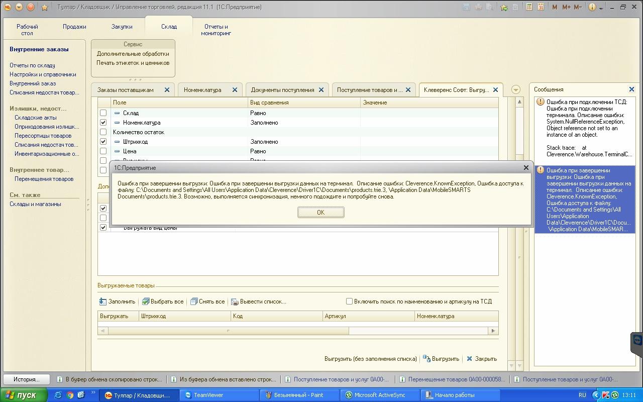Close the Клеверенс Софт tab

pos(495,90)
